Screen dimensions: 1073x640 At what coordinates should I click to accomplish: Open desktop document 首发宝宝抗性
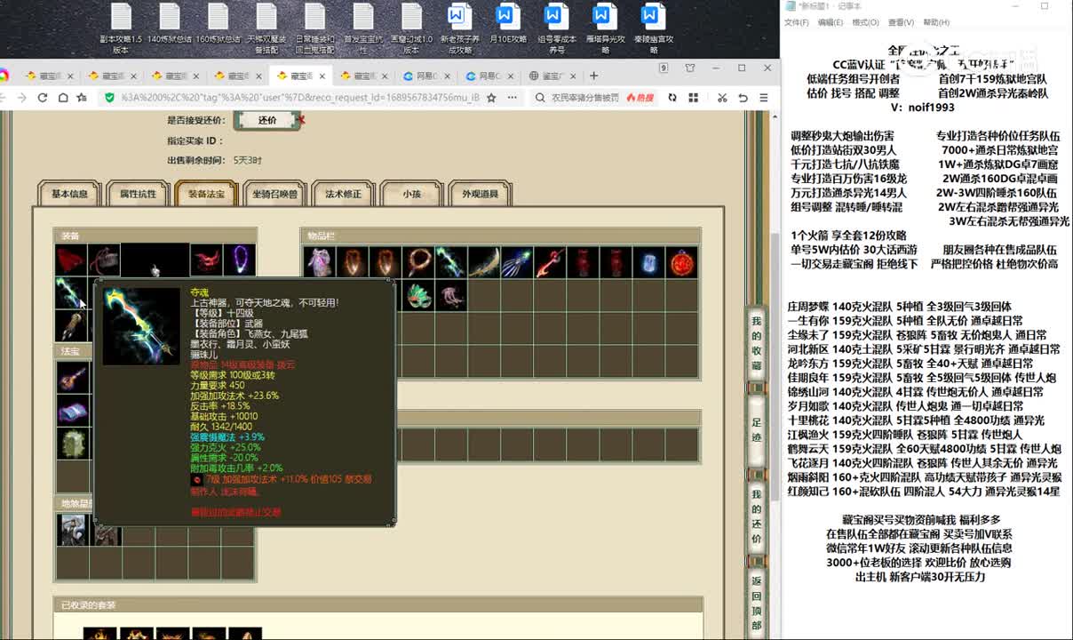click(x=362, y=28)
